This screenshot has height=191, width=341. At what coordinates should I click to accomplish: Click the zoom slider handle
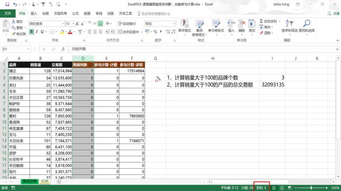[x=311, y=188]
